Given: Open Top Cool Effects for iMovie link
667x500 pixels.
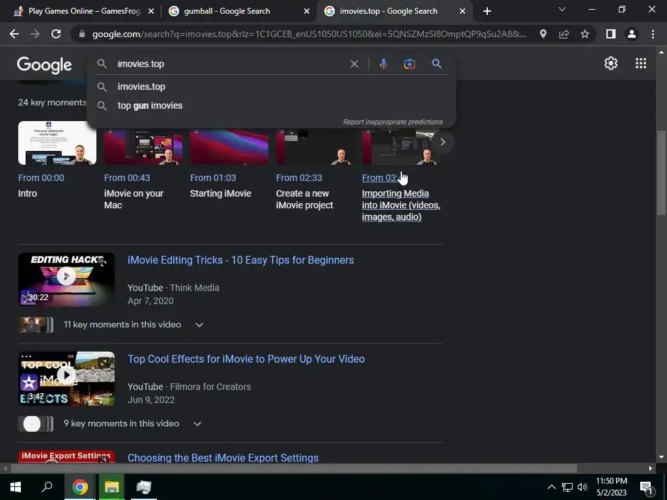Looking at the screenshot, I should (246, 359).
